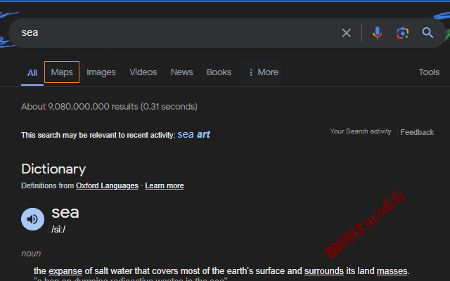Focus the search field containing sea
The width and height of the screenshot is (450, 281).
[178, 33]
